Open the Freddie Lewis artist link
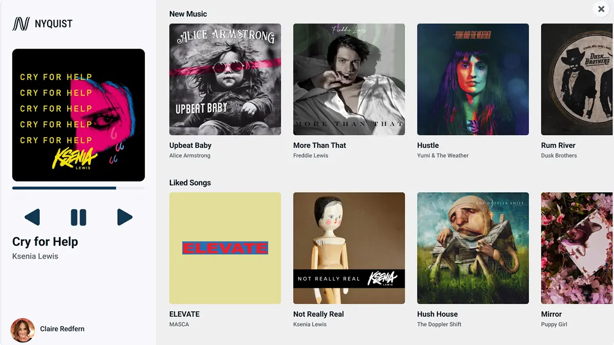614x345 pixels. (311, 155)
